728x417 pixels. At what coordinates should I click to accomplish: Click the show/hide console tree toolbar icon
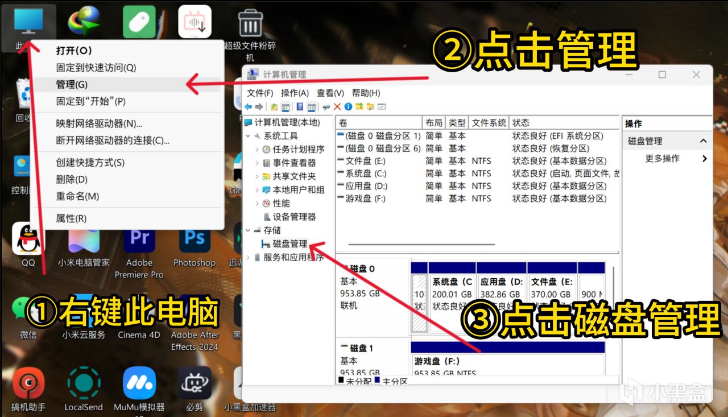[x=286, y=106]
